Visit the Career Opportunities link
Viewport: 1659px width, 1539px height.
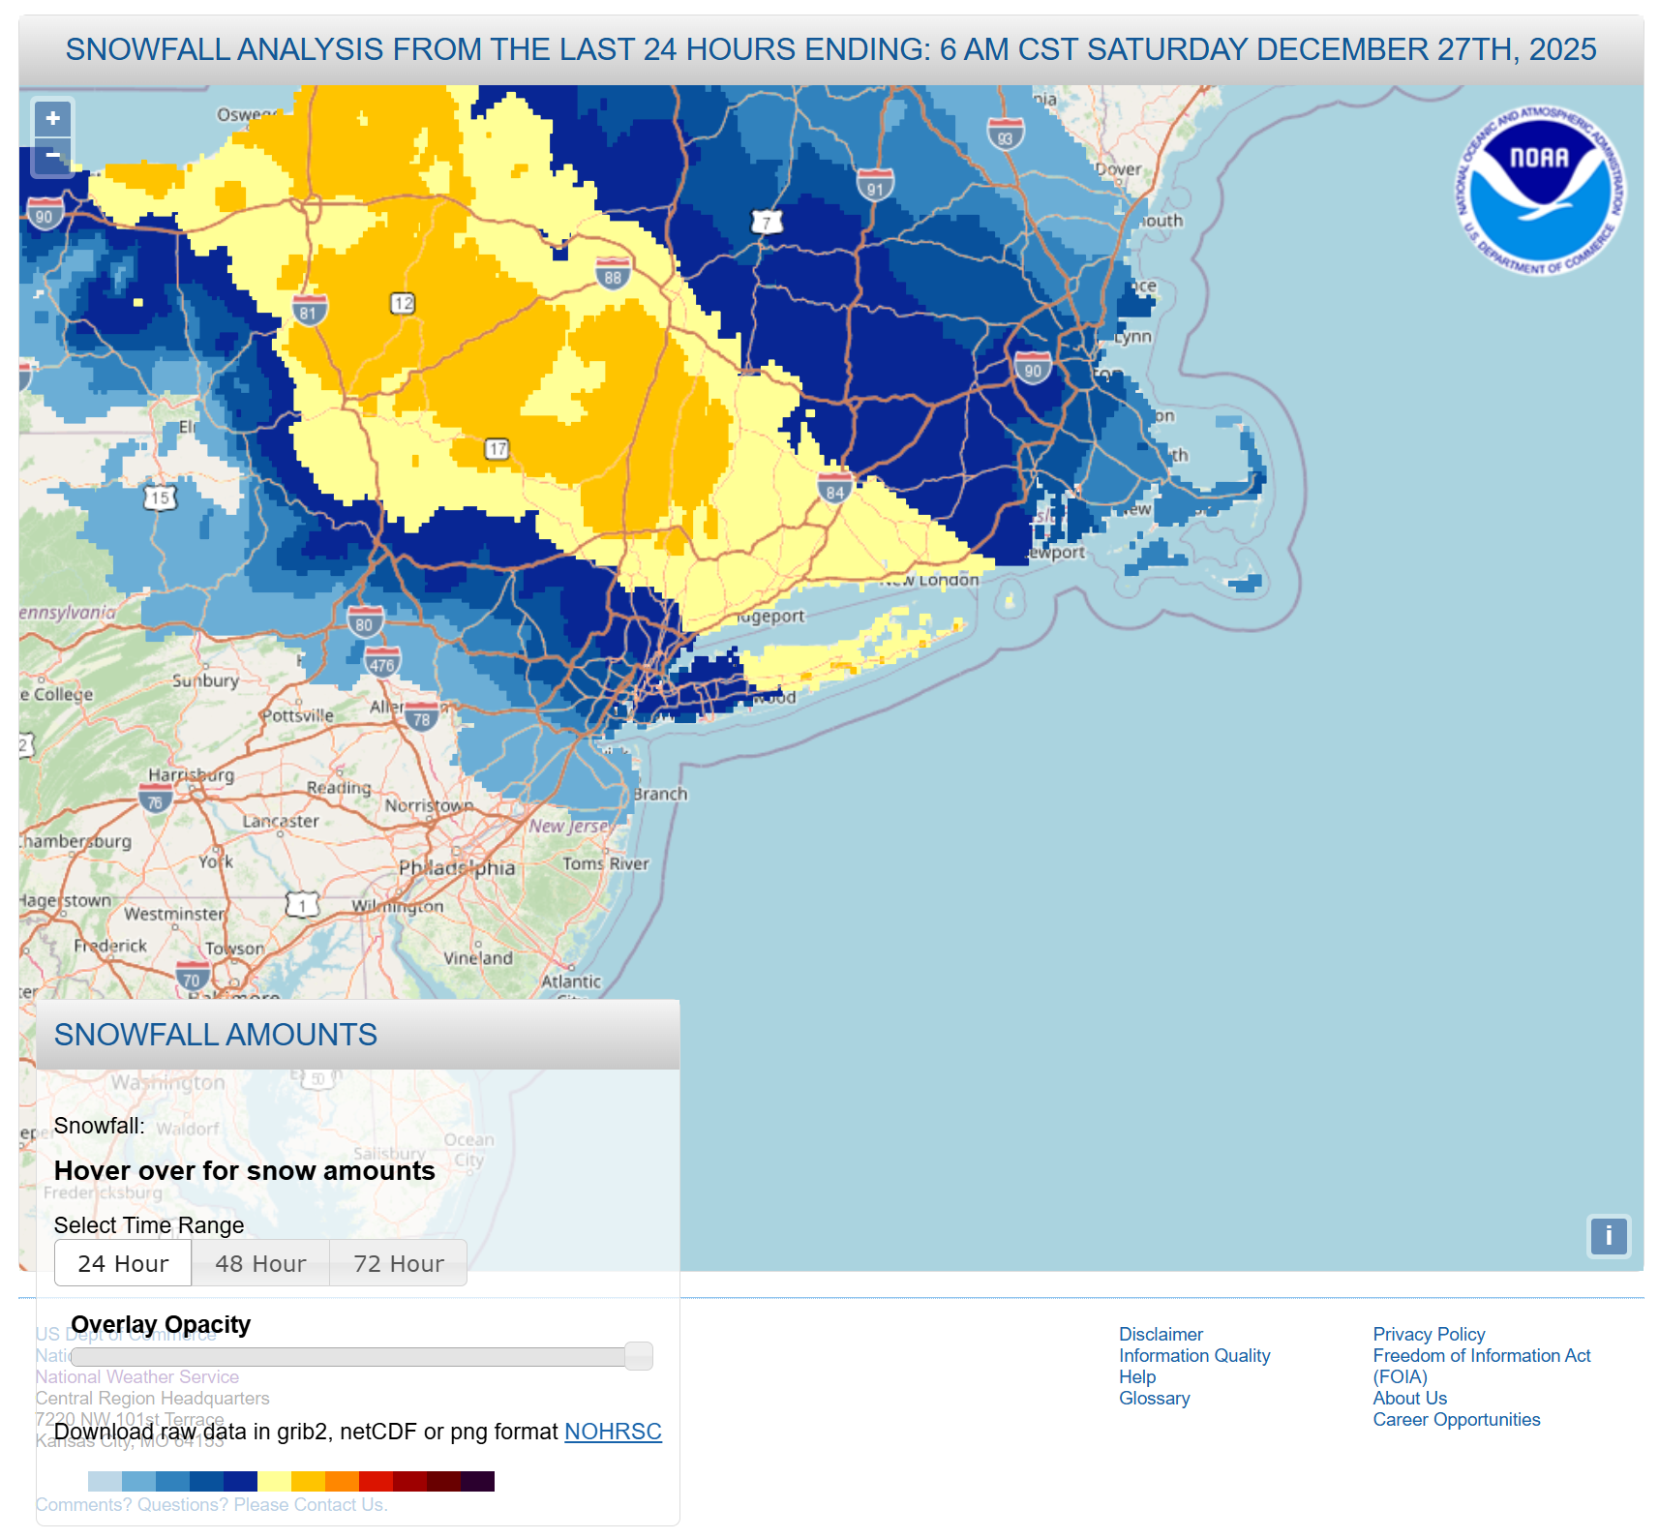(x=1456, y=1419)
